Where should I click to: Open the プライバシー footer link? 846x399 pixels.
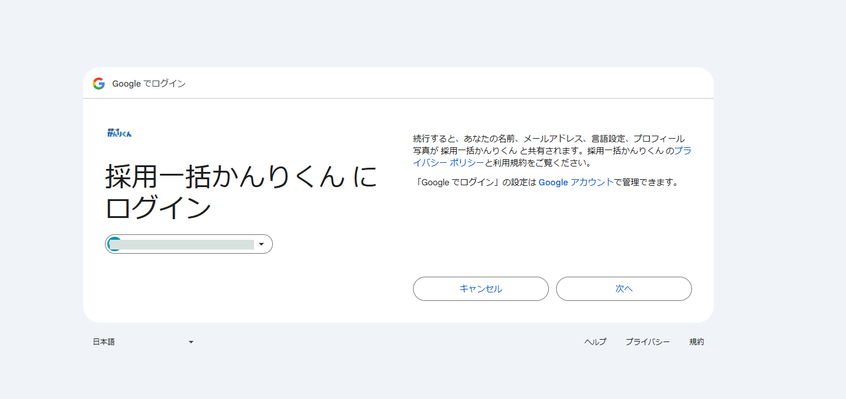pos(648,341)
